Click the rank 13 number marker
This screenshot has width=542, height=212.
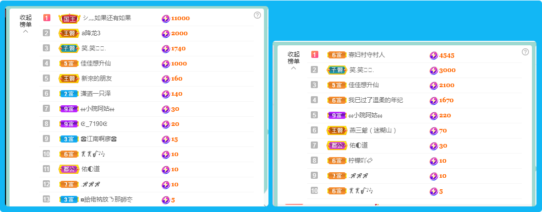click(x=47, y=199)
